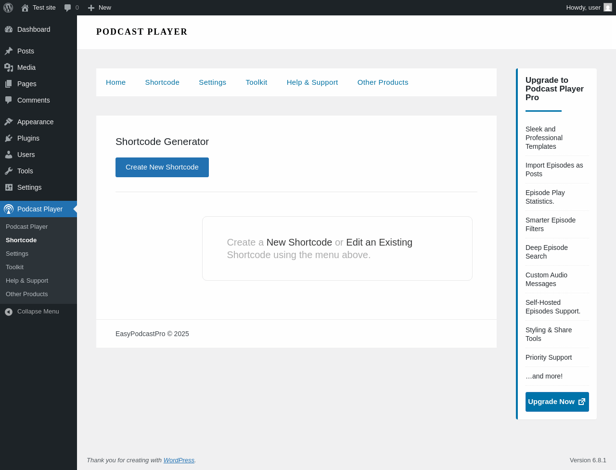Click the external link icon on Upgrade Now
Viewport: 616px width, 470px height.
pos(582,402)
